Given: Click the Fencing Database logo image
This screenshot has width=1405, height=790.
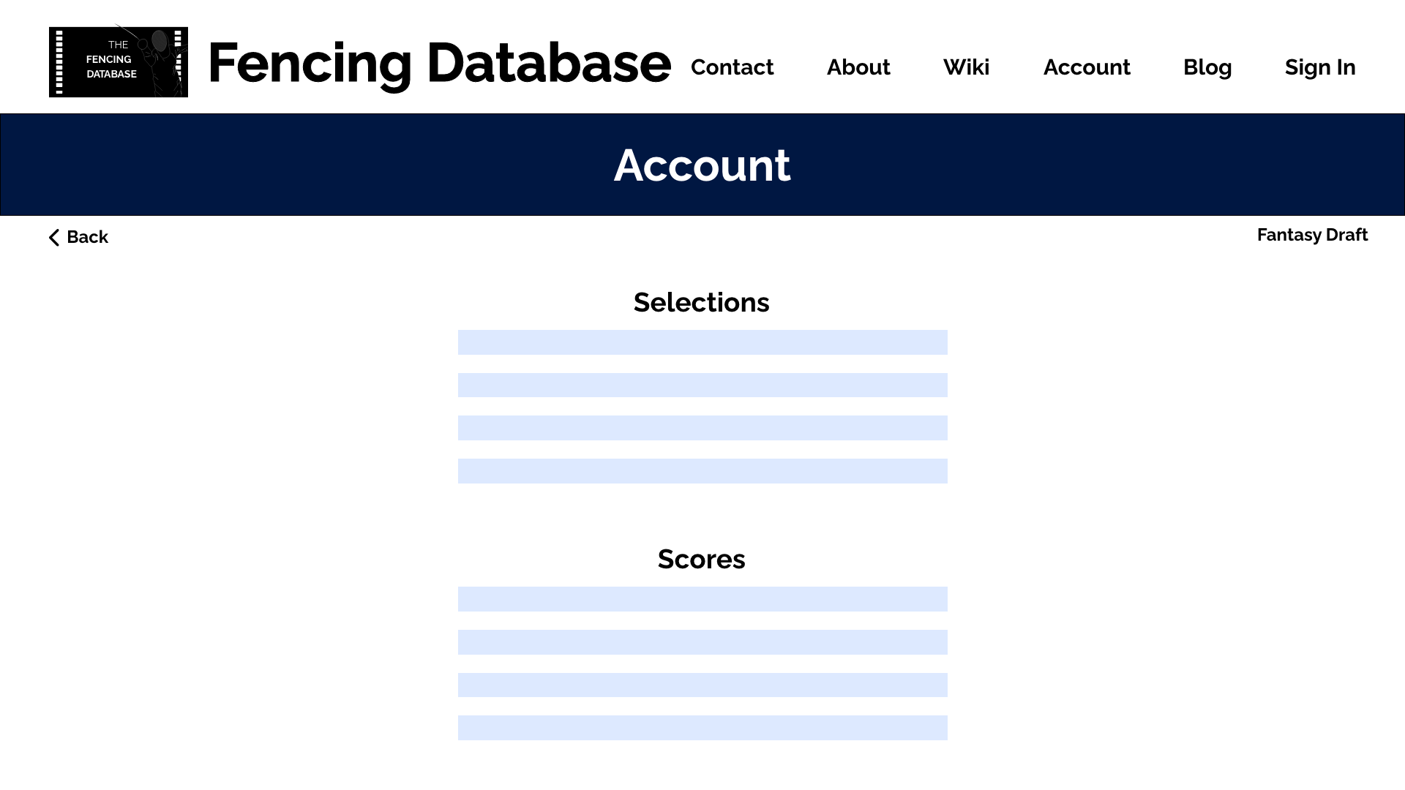Looking at the screenshot, I should point(118,62).
